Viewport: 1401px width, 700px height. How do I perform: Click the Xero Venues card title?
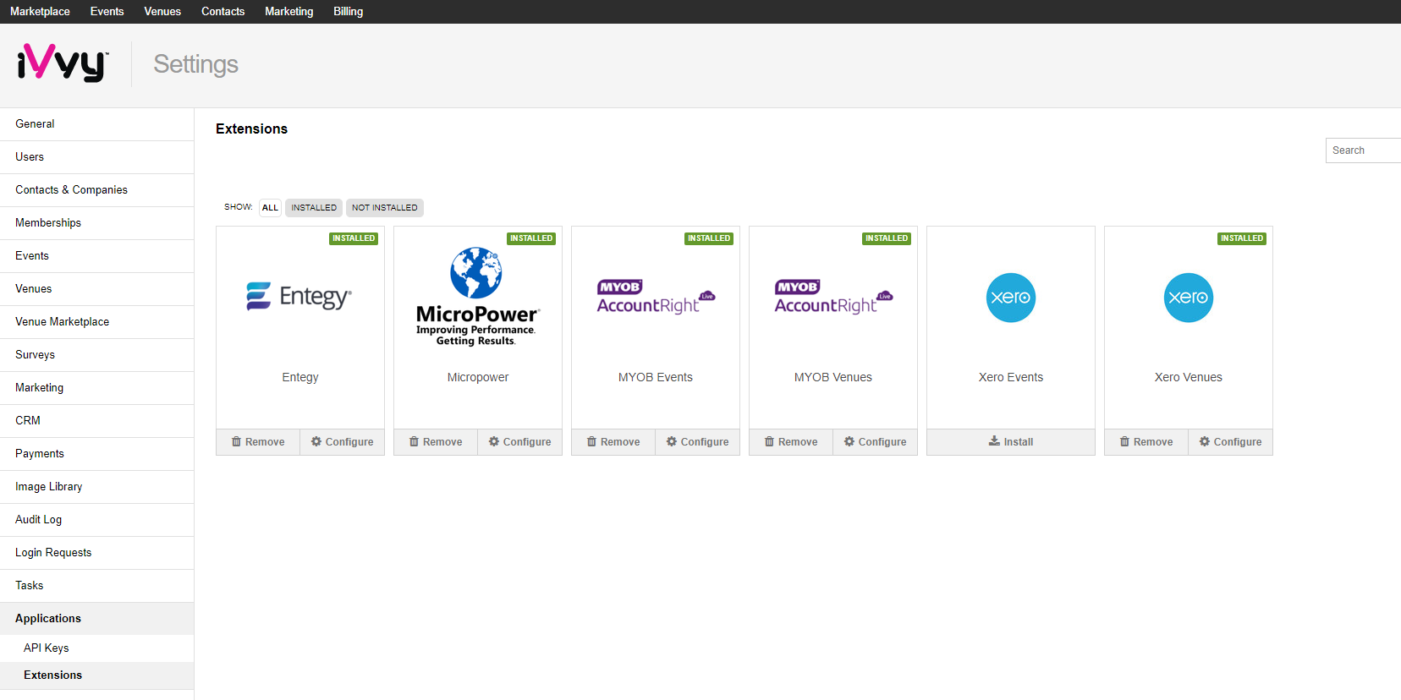click(1189, 377)
